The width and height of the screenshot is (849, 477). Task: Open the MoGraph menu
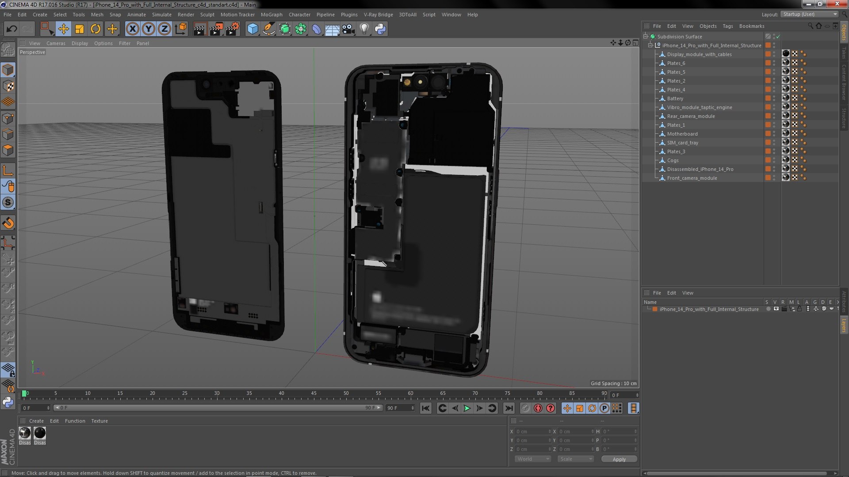(271, 15)
